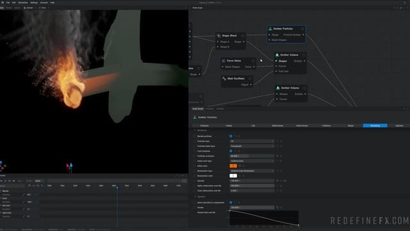Toggle enable circle on upper Emitter Volume node
The image size is (410, 231).
(x=304, y=55)
